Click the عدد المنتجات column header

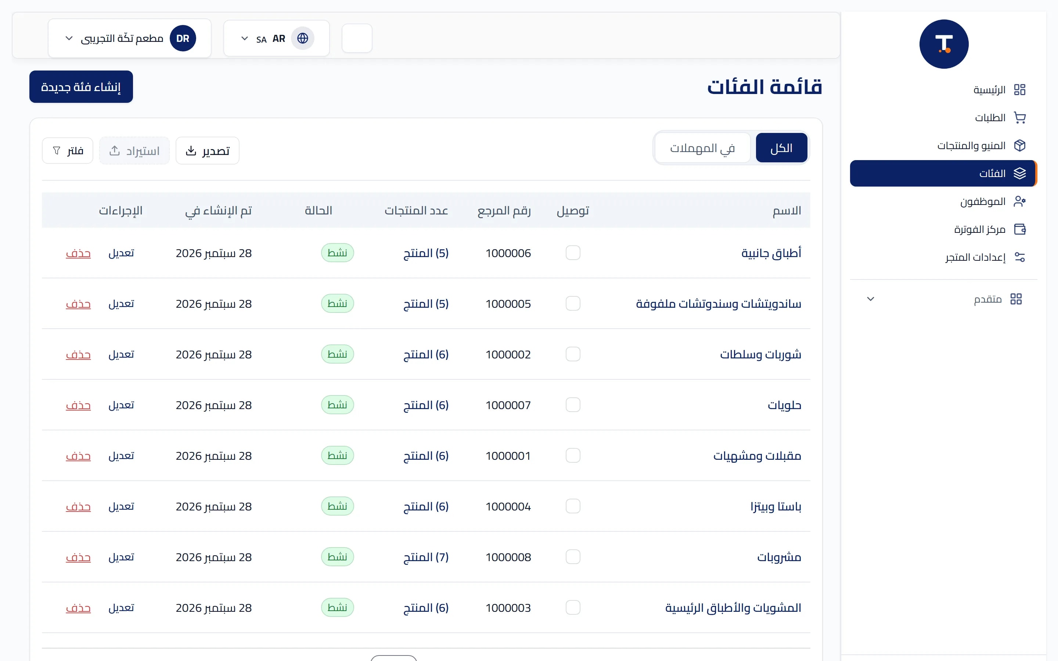point(416,211)
